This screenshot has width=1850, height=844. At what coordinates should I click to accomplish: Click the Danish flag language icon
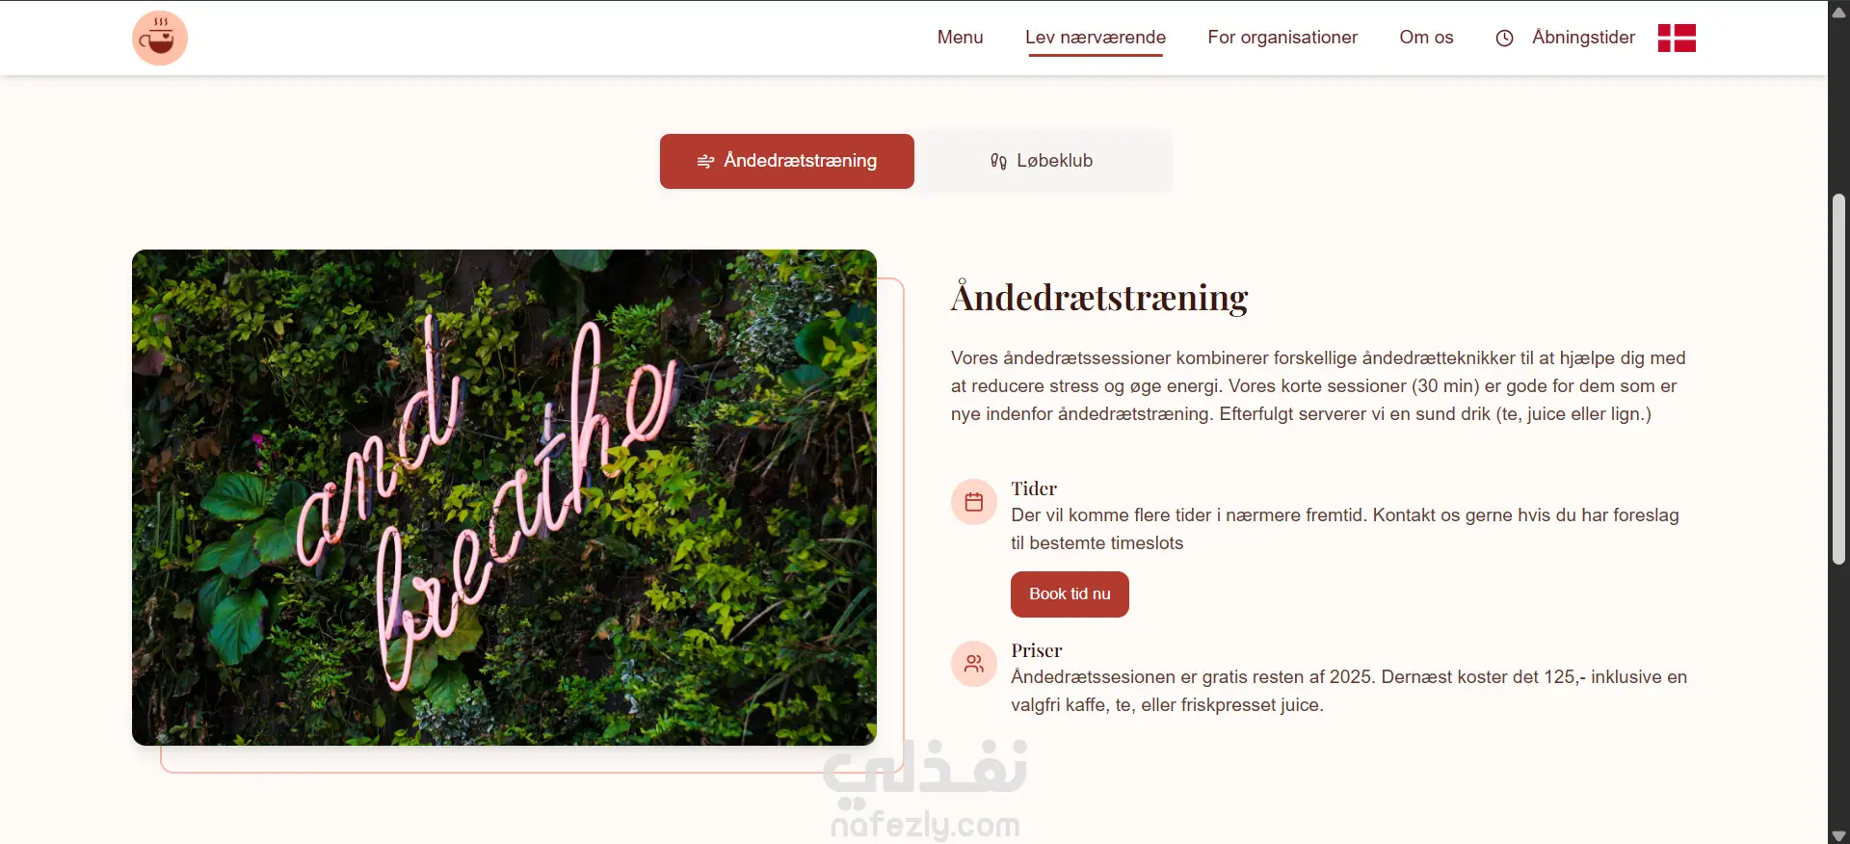coord(1677,38)
